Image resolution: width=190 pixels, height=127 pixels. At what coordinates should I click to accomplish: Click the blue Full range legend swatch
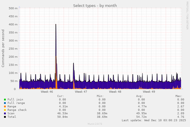[x=5, y=103]
